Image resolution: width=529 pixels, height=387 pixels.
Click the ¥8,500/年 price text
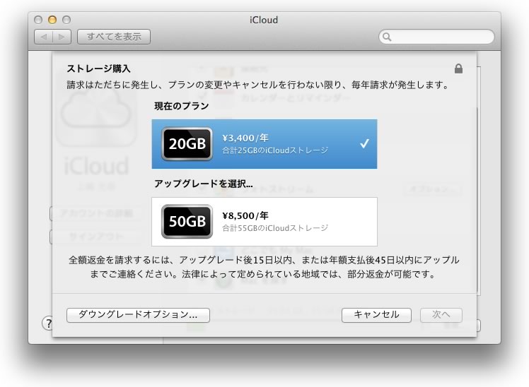coord(245,215)
